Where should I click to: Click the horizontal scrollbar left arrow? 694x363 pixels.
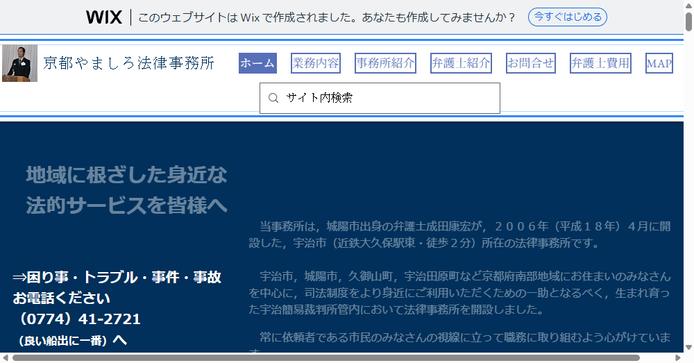(x=6, y=358)
